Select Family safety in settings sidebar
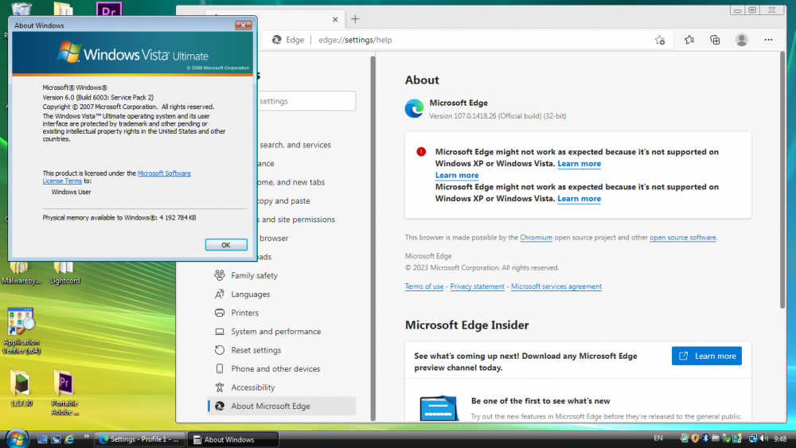The width and height of the screenshot is (796, 448). (254, 275)
